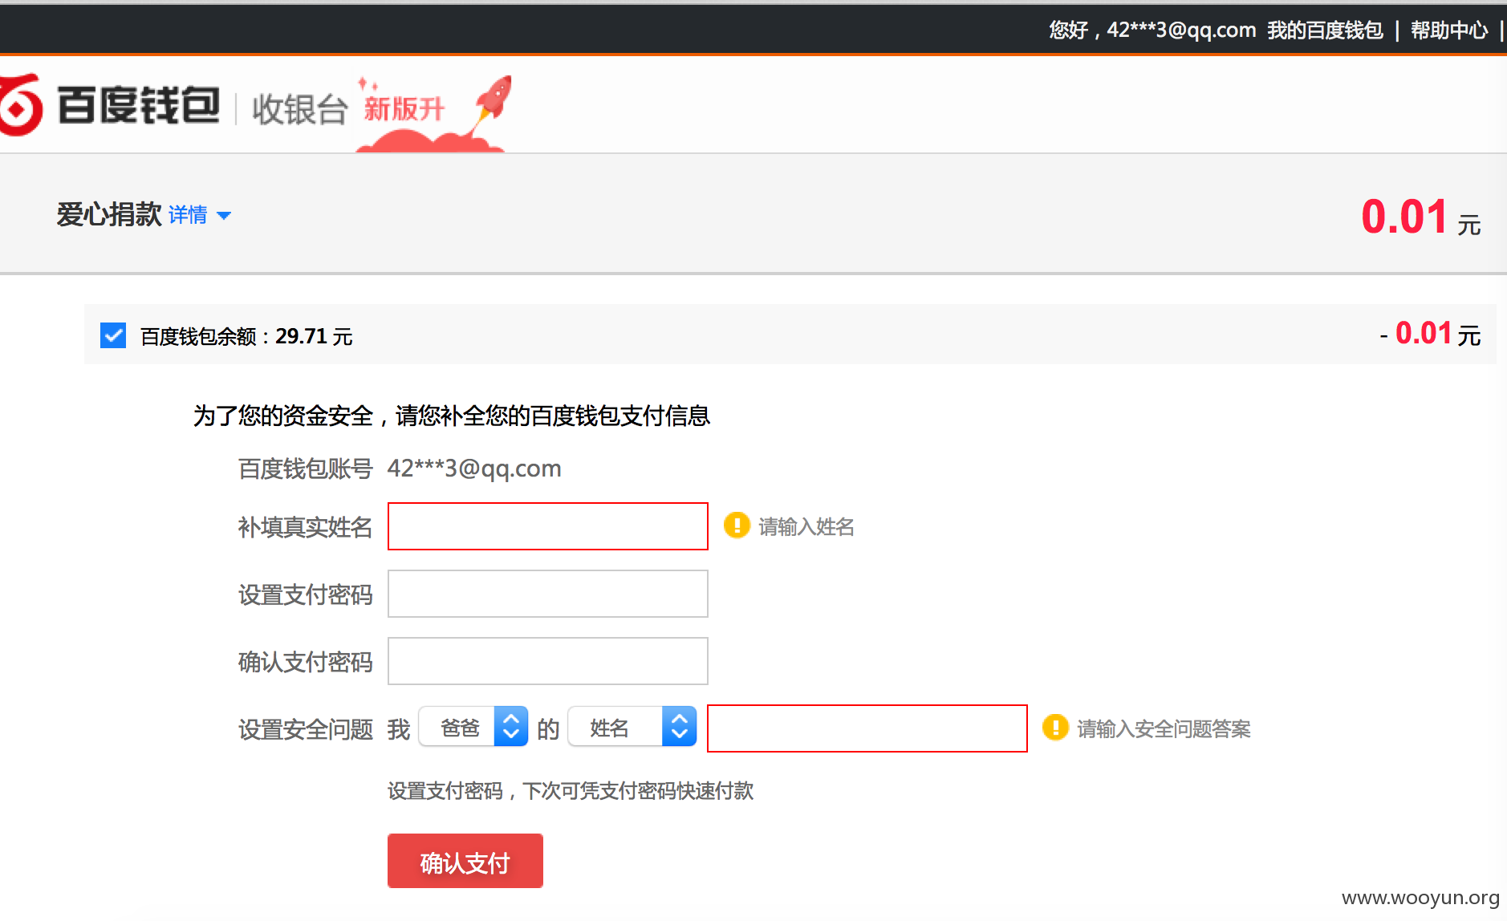Focus the 设置支付密码 input field

548,594
